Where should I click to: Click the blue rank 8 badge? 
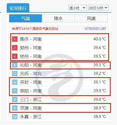15,99
